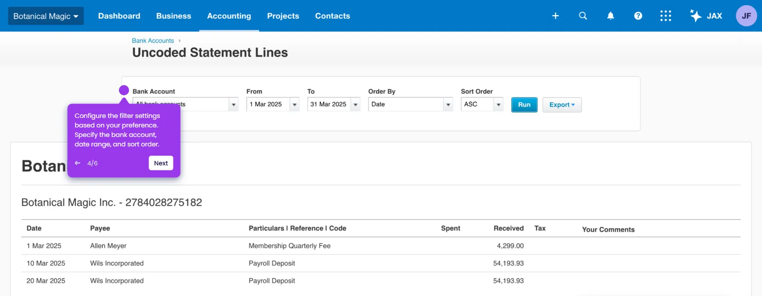The height and width of the screenshot is (296, 762).
Task: Expand the Bank Account dropdown arrow
Action: coord(234,104)
